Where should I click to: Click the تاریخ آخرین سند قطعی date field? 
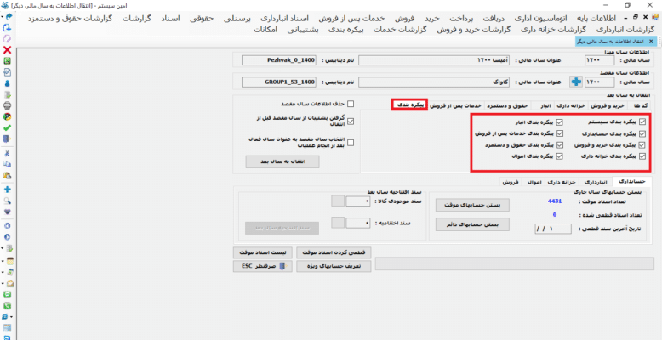pyautogui.click(x=551, y=229)
